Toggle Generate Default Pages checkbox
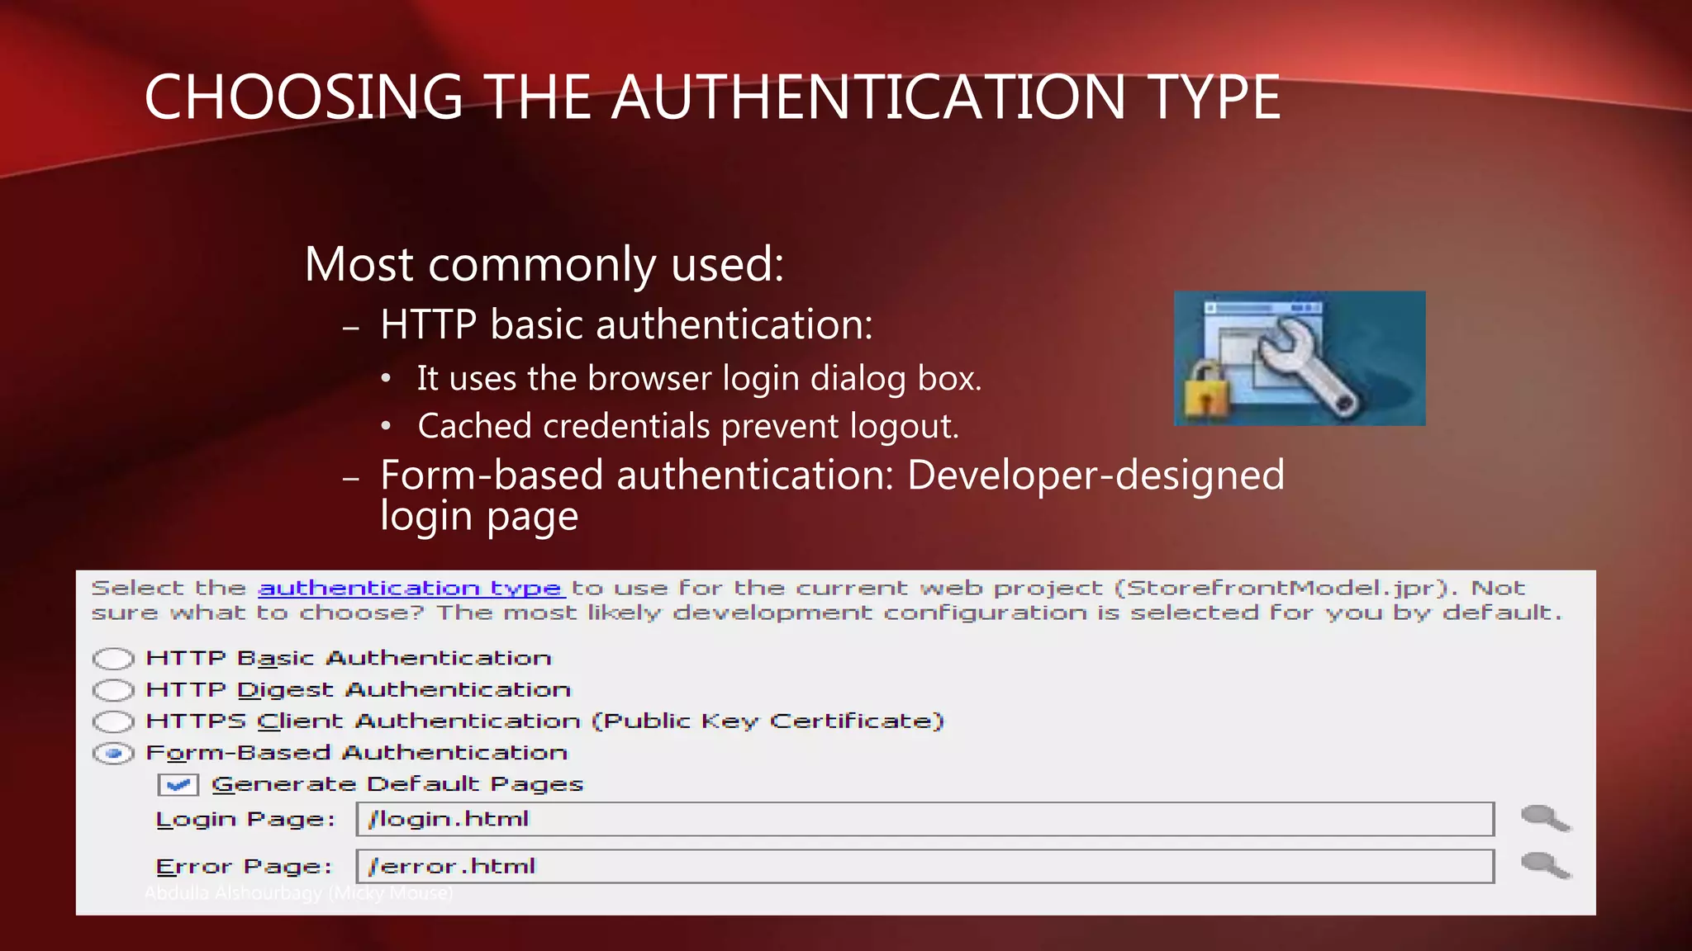This screenshot has height=951, width=1692. pos(178,784)
